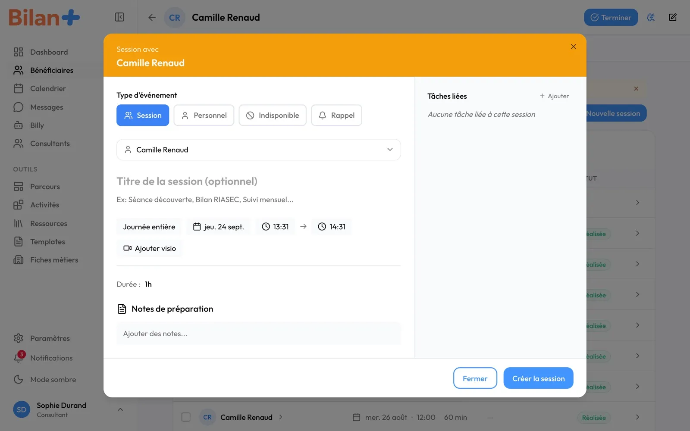690x431 pixels.
Task: Go back with the left arrow
Action: tap(152, 17)
